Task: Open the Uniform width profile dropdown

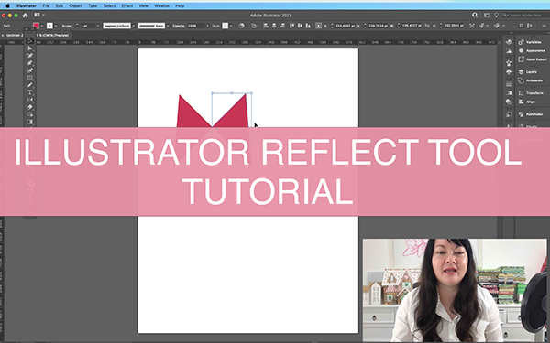Action: pyautogui.click(x=134, y=26)
